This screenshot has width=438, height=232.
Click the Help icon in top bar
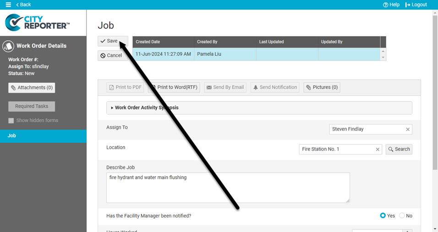(386, 5)
